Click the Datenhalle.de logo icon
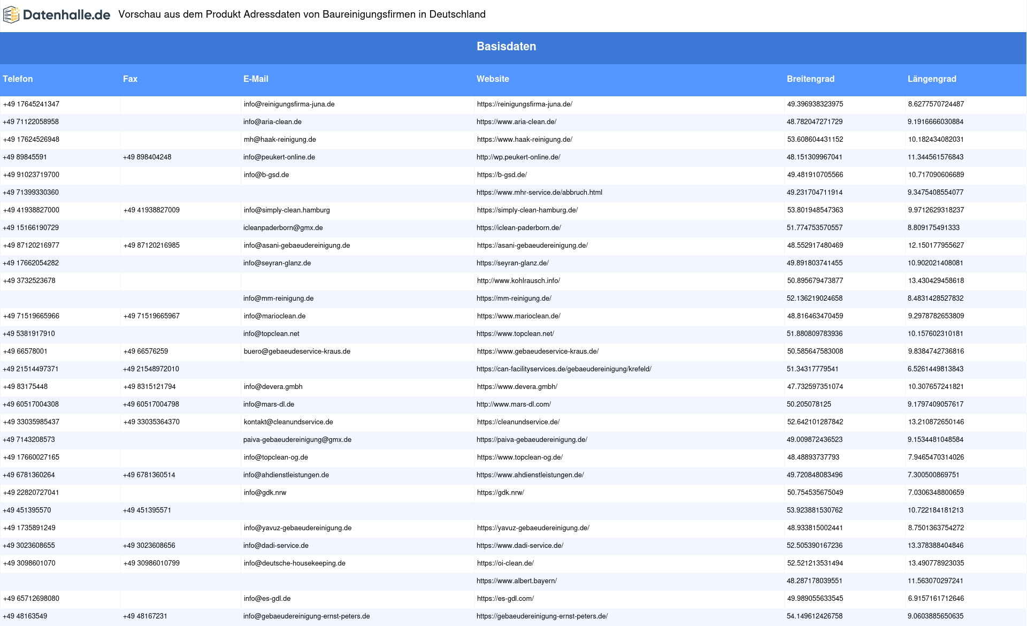This screenshot has height=626, width=1027. click(x=11, y=15)
